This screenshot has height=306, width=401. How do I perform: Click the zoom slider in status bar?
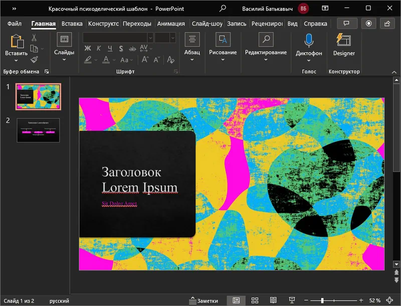point(322,300)
